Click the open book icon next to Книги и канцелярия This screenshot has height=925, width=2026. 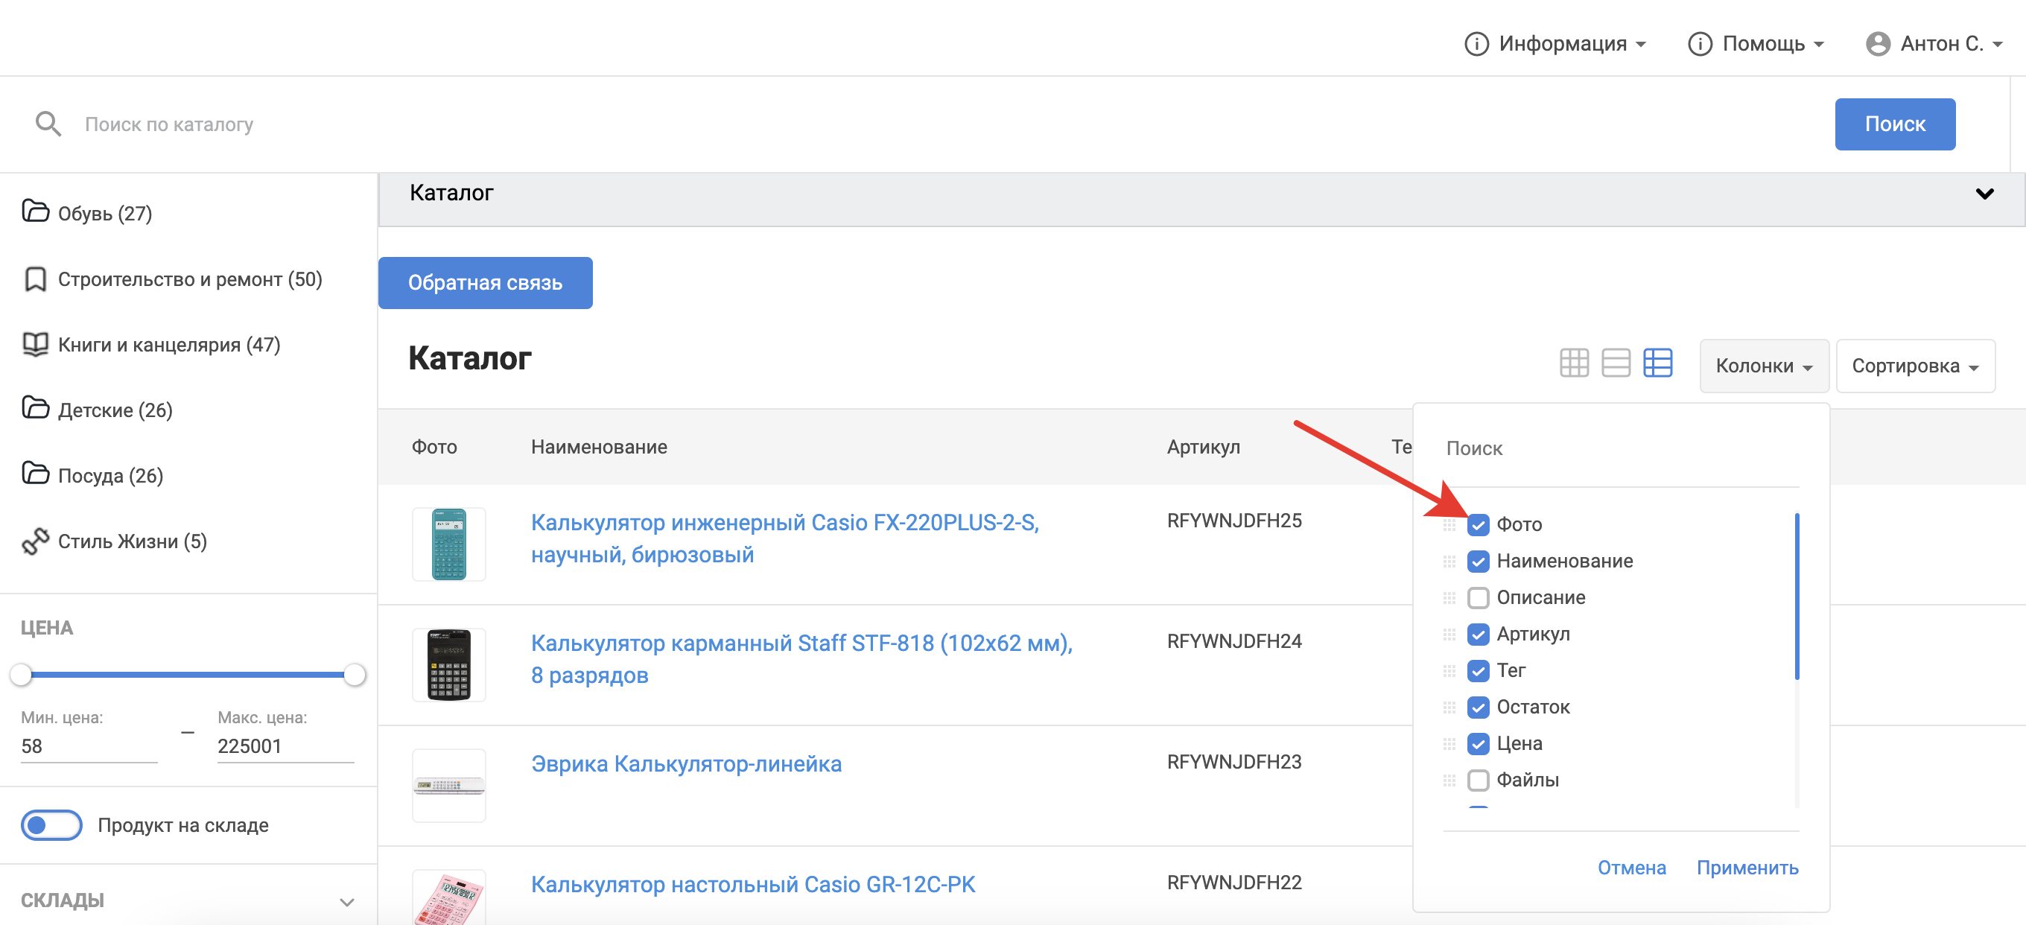tap(36, 344)
